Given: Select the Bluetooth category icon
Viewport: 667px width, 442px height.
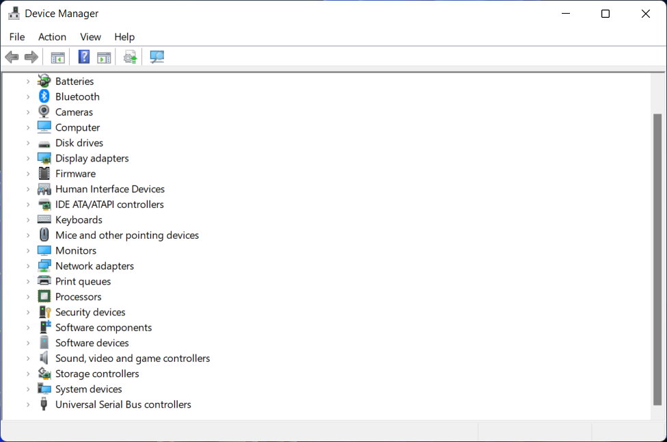Looking at the screenshot, I should point(44,96).
